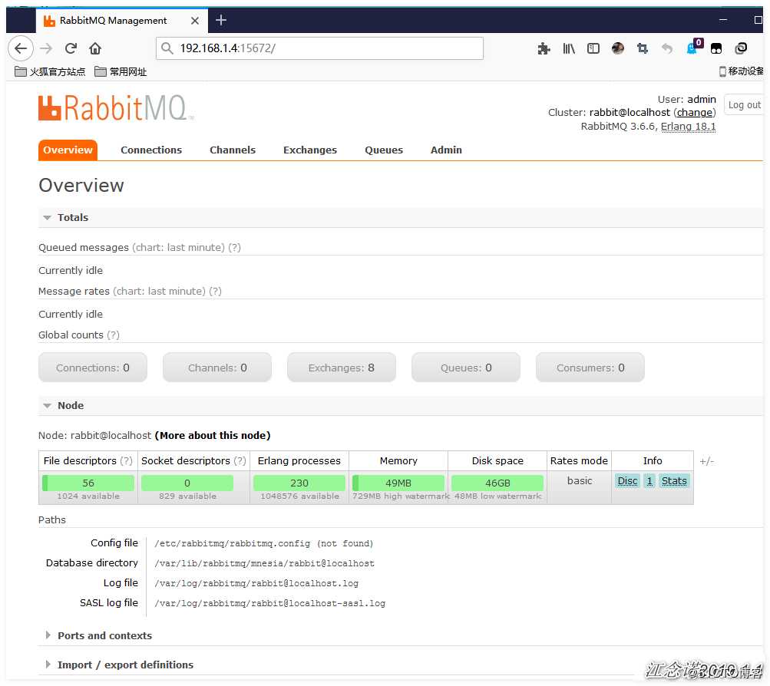Click the browser Forward arrow button
The image size is (770, 686).
tap(46, 48)
